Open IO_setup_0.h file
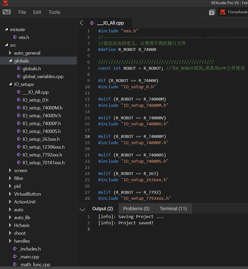Screen dimensions: 248x269 pos(36,100)
